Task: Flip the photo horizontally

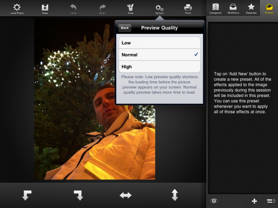Action: coord(125,195)
